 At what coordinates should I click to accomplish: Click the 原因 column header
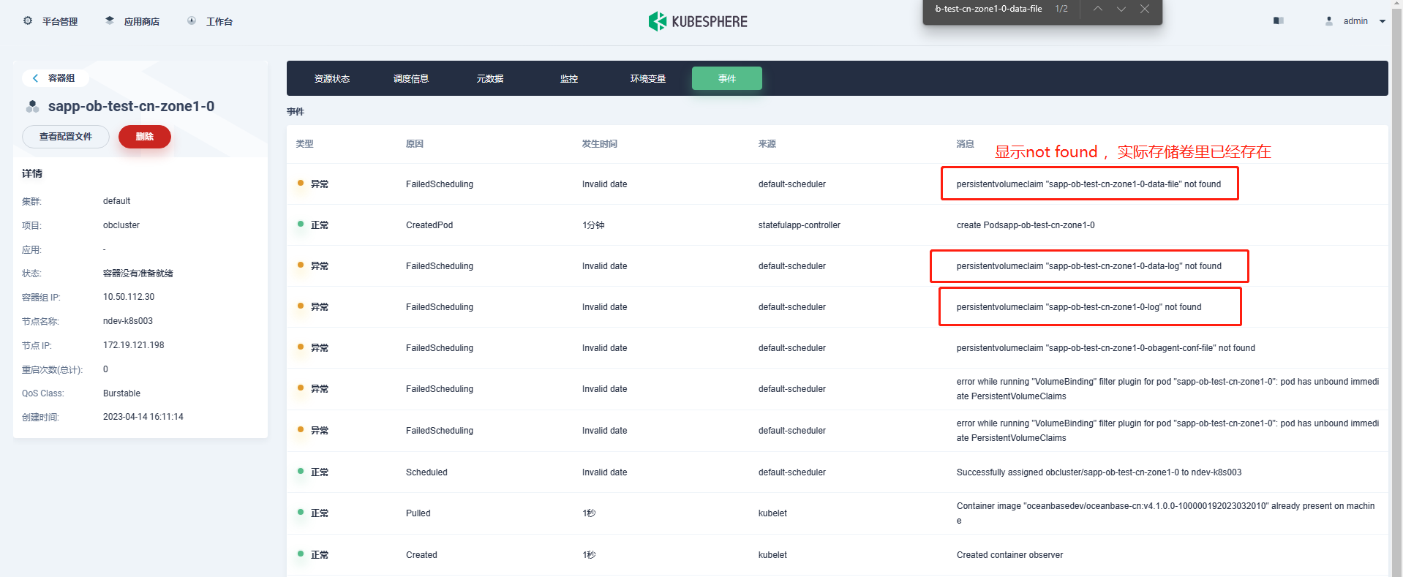pos(415,144)
